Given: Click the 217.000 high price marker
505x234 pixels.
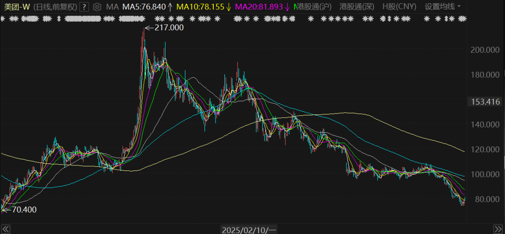Looking at the screenshot, I should click(168, 28).
